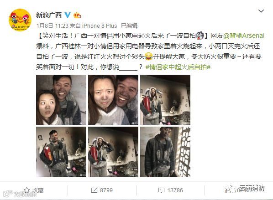The height and width of the screenshot is (200, 273).
Task: Open photo of man holding extinguisher
Action: 61,152
